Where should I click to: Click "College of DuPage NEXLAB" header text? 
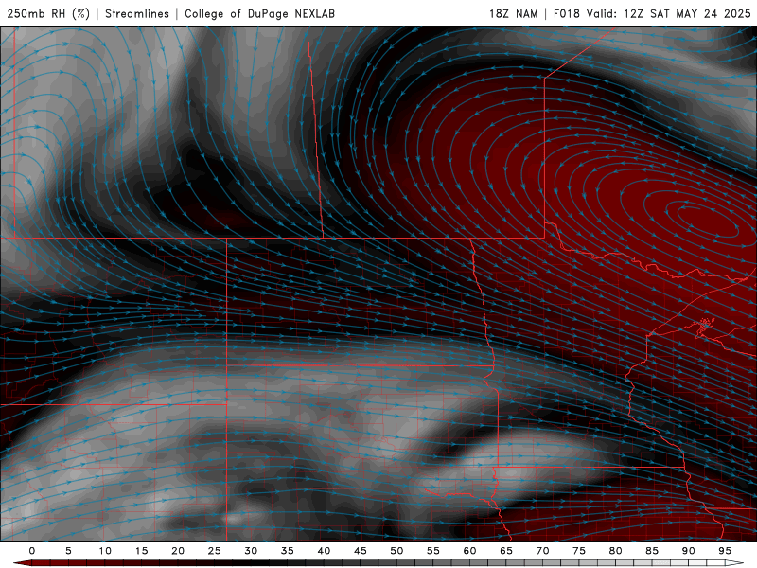click(x=259, y=13)
